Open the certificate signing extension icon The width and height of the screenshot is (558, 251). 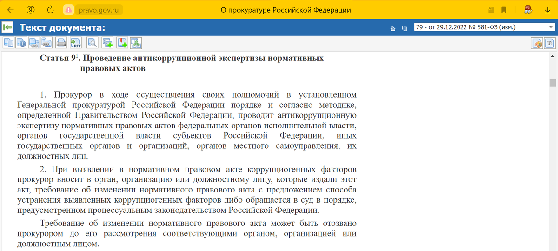pos(528,9)
